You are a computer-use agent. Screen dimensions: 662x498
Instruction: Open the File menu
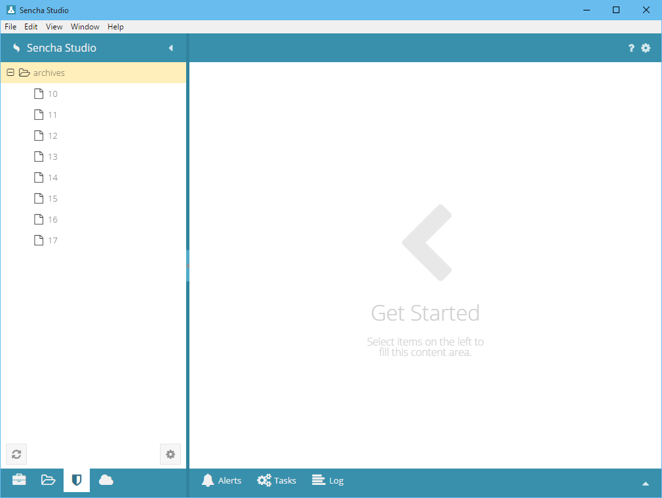pyautogui.click(x=10, y=27)
